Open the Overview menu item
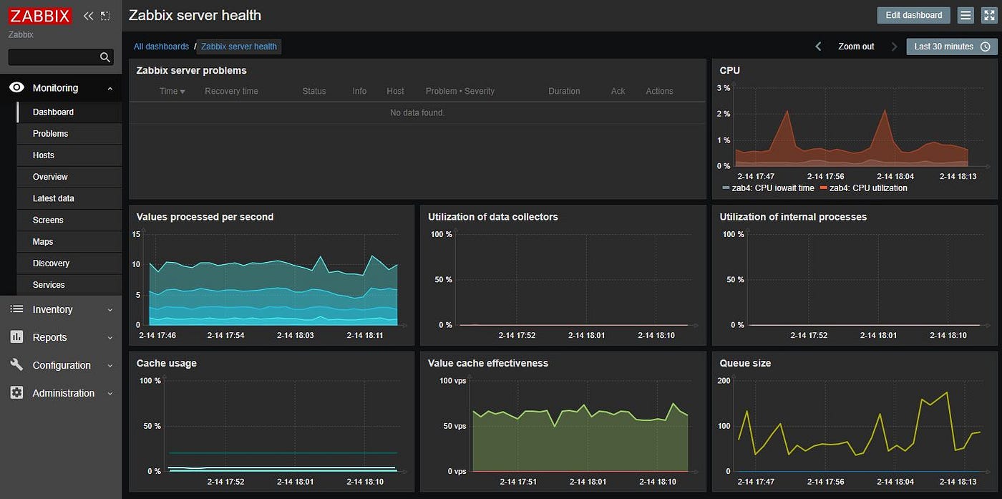Screen dimensions: 1002x499 coord(69,177)
